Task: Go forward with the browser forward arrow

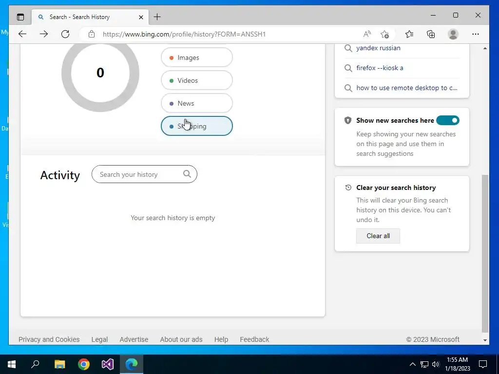Action: pos(44,34)
